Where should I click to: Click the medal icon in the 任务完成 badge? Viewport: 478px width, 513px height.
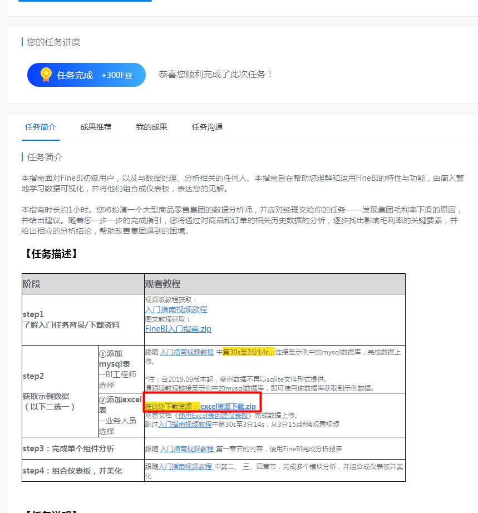[46, 75]
